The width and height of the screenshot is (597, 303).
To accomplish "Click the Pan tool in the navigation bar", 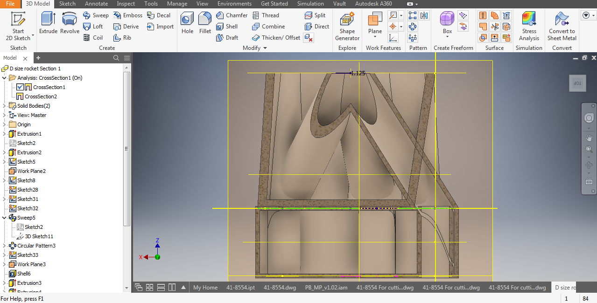I will 589,138.
